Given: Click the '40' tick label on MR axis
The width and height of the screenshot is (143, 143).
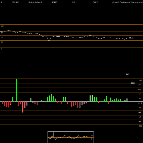Looking at the screenshot, I should tap(140, 94).
